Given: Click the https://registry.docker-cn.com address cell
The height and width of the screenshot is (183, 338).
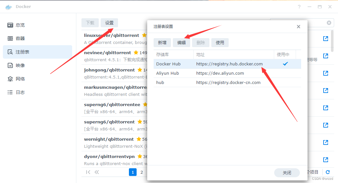Looking at the screenshot, I should 228,83.
